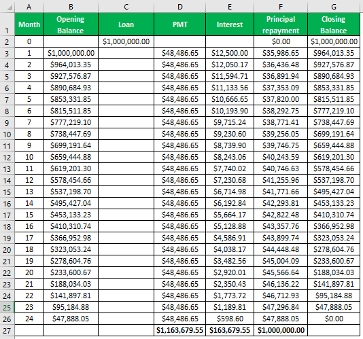This screenshot has width=363, height=339.
Task: Click the Loan header cell
Action: tap(126, 24)
